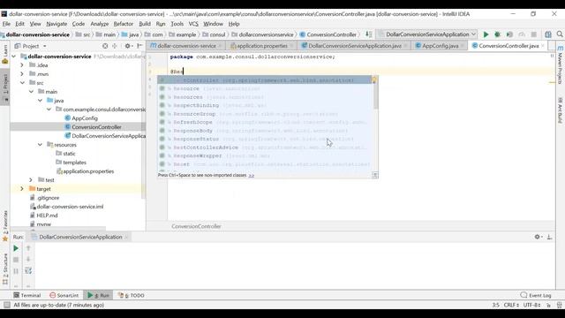The width and height of the screenshot is (565, 318).
Task: Click UTF-8 encoding in status bar
Action: (x=531, y=305)
